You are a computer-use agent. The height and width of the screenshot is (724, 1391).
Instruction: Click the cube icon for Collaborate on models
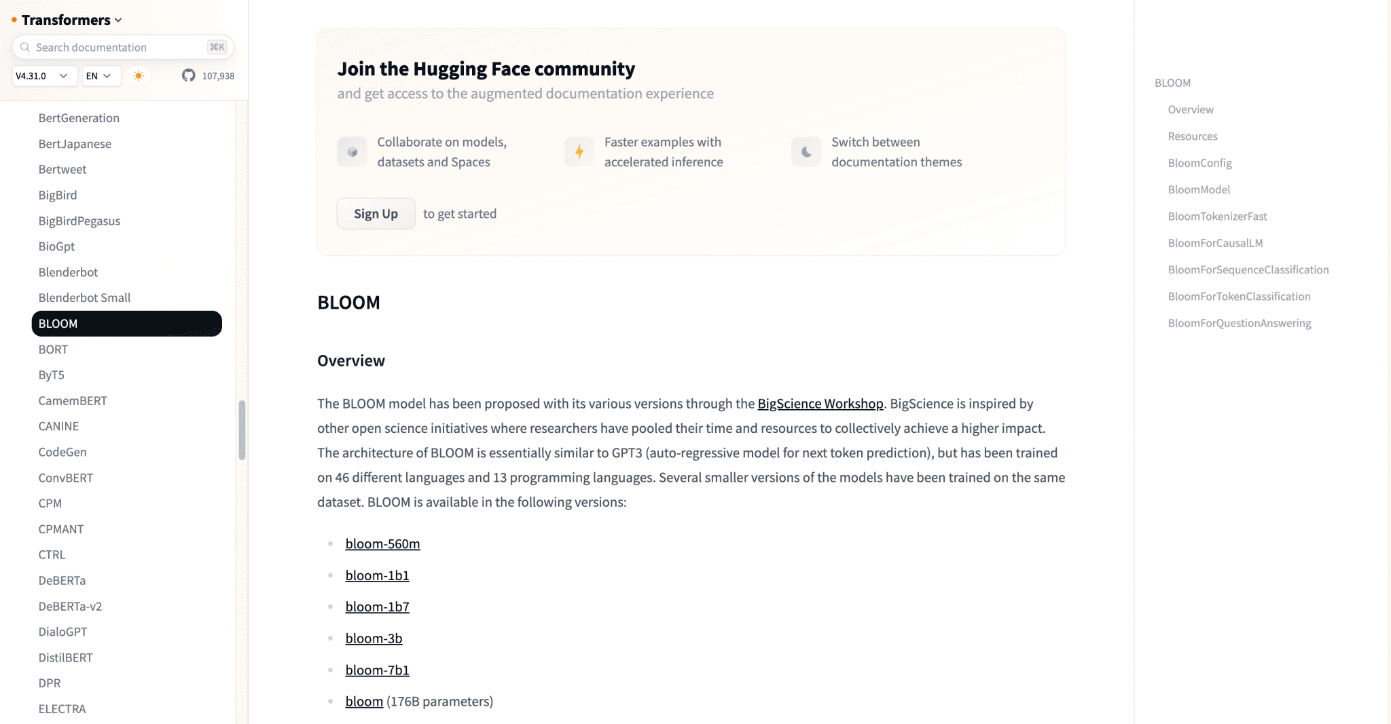pyautogui.click(x=352, y=152)
